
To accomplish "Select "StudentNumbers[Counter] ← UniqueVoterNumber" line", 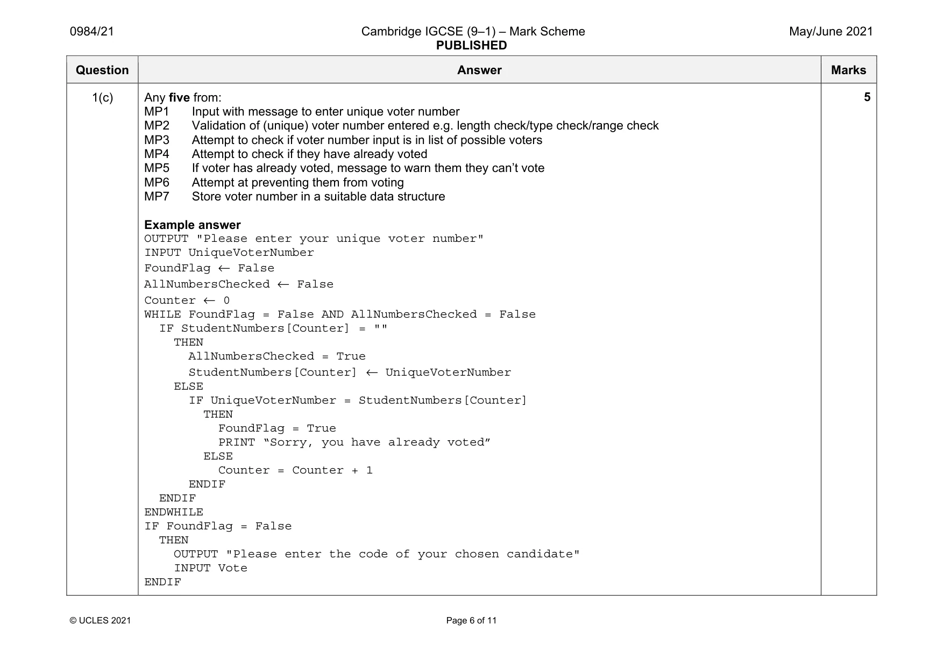I will [350, 372].
